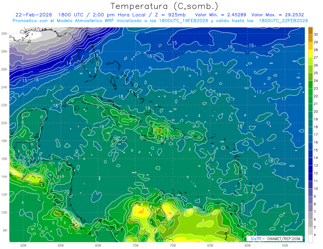323x249 pixels.
Task: Pick the bright green swatch between 22 and 23
Action: click(310, 92)
